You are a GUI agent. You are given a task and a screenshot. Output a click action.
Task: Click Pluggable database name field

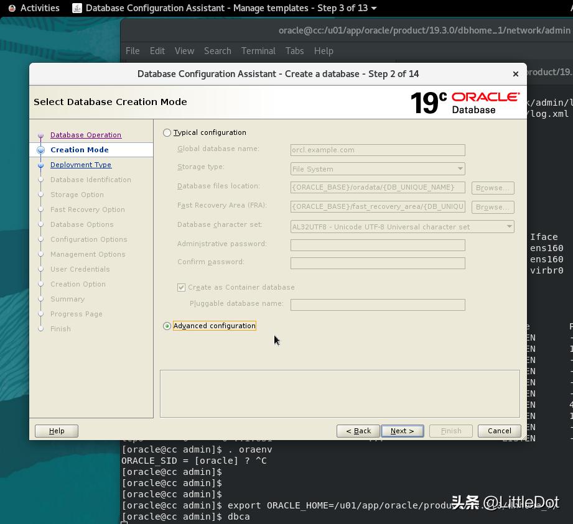(x=378, y=305)
